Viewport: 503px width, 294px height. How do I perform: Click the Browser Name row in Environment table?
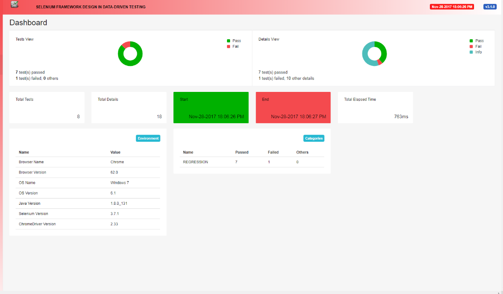87,162
